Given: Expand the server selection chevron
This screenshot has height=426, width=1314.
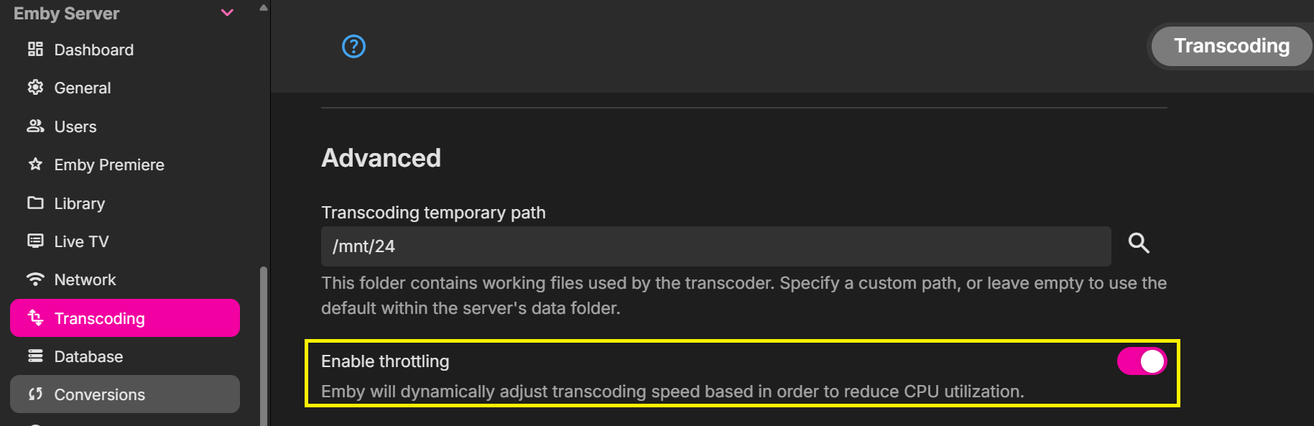Looking at the screenshot, I should 226,12.
